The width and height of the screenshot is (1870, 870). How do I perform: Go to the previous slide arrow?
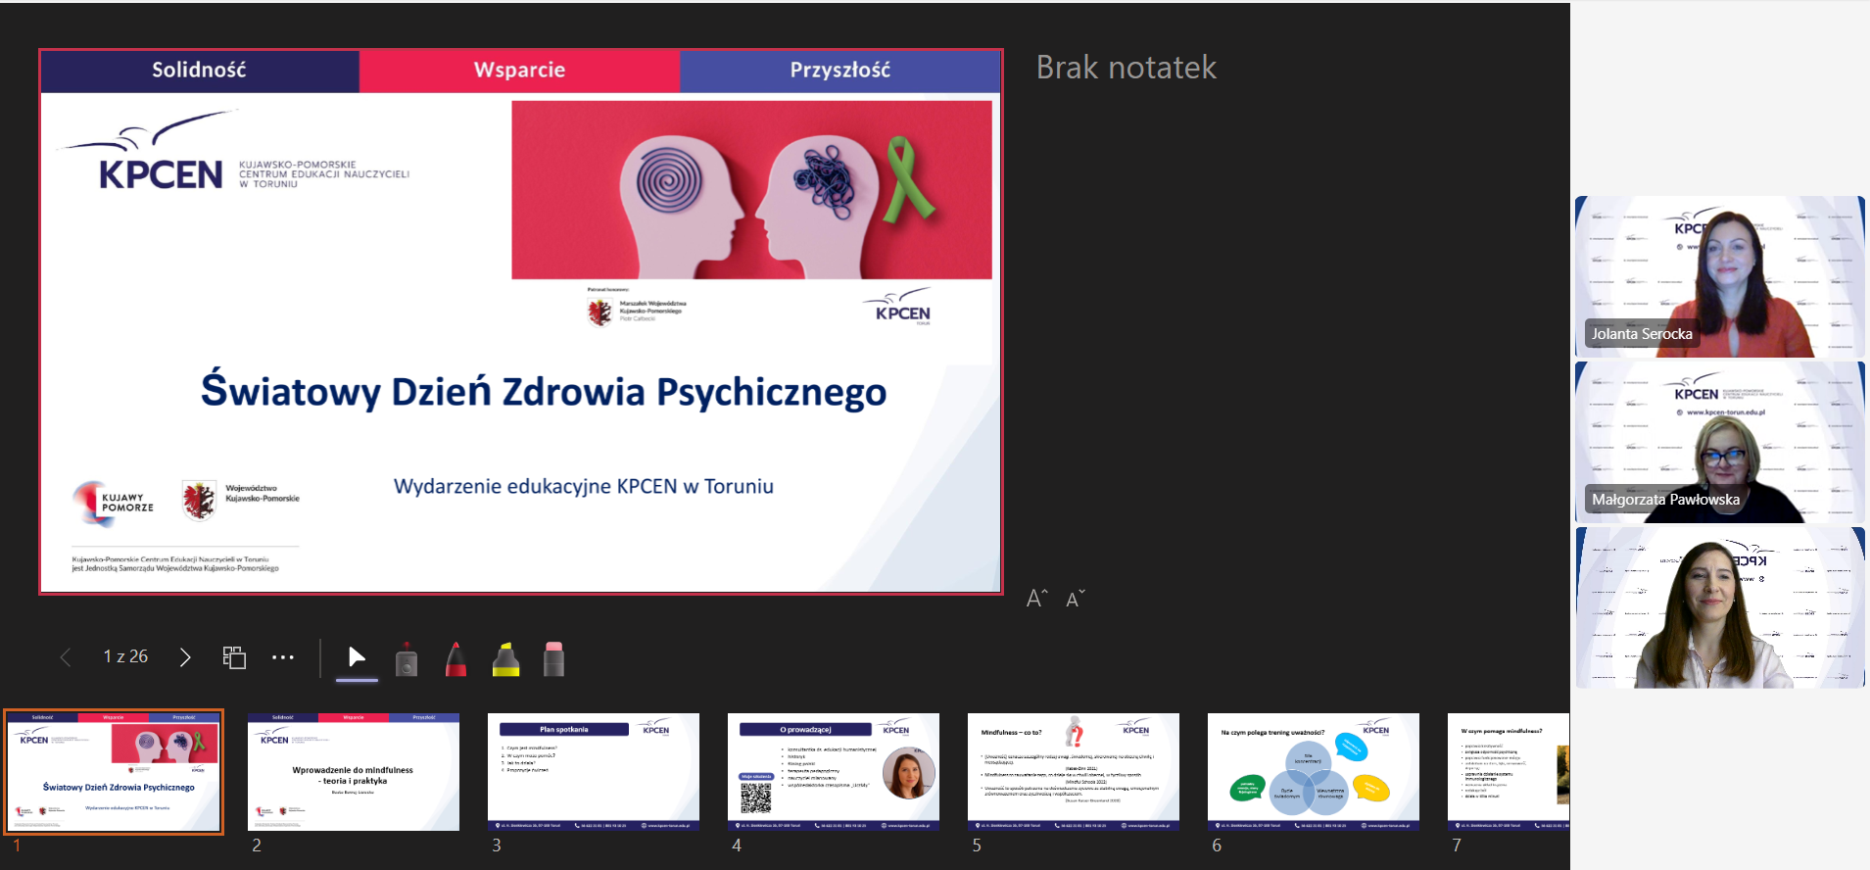tap(66, 657)
